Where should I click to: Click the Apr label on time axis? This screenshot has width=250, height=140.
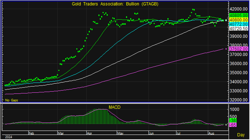pos(90,133)
